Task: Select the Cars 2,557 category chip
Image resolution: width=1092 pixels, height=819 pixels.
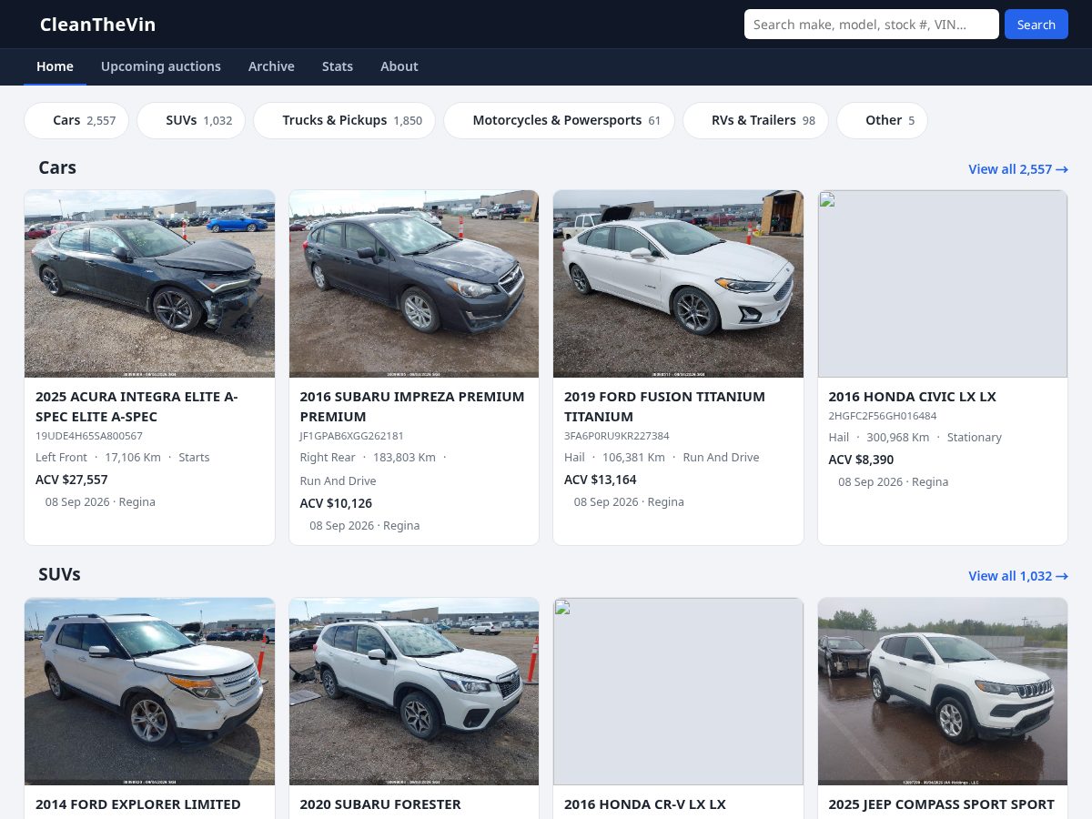Action: tap(76, 120)
